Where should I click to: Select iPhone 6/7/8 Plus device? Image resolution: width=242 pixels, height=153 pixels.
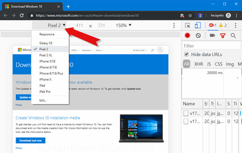pyautogui.click(x=50, y=73)
